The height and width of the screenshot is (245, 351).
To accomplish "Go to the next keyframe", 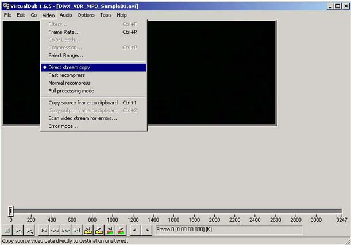I will 99,230.
